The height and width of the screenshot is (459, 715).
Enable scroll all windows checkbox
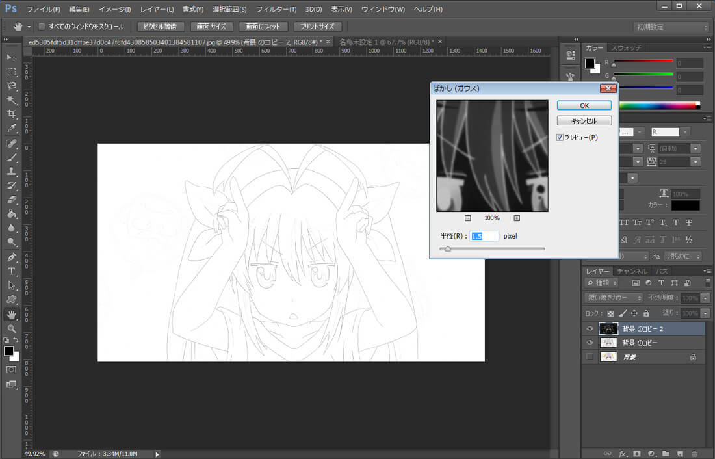click(x=42, y=27)
